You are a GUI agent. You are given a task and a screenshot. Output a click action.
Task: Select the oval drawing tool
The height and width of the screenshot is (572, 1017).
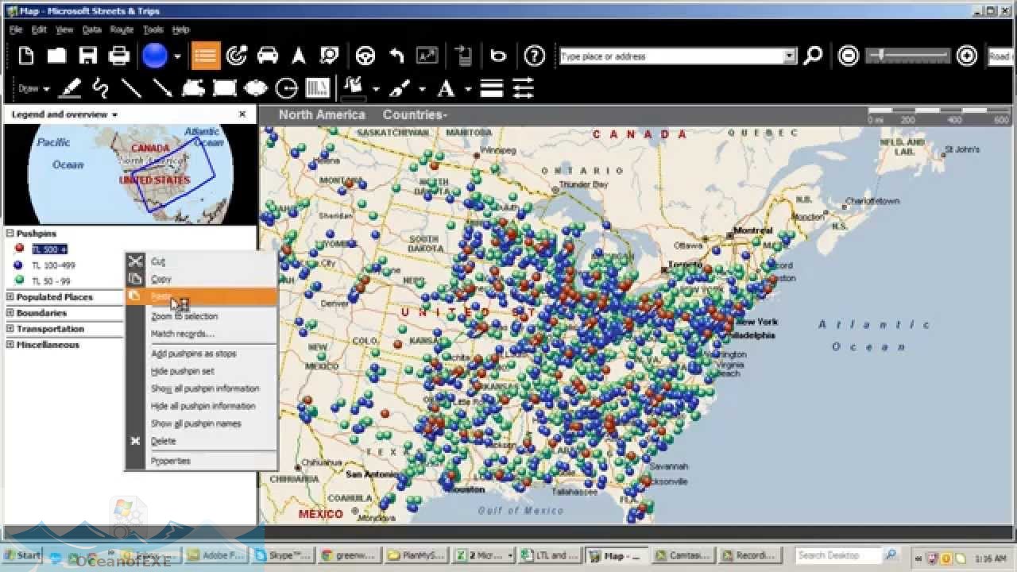tap(255, 88)
